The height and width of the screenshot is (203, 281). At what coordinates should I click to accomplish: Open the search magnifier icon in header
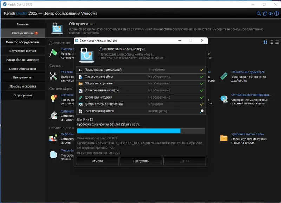coord(259,13)
